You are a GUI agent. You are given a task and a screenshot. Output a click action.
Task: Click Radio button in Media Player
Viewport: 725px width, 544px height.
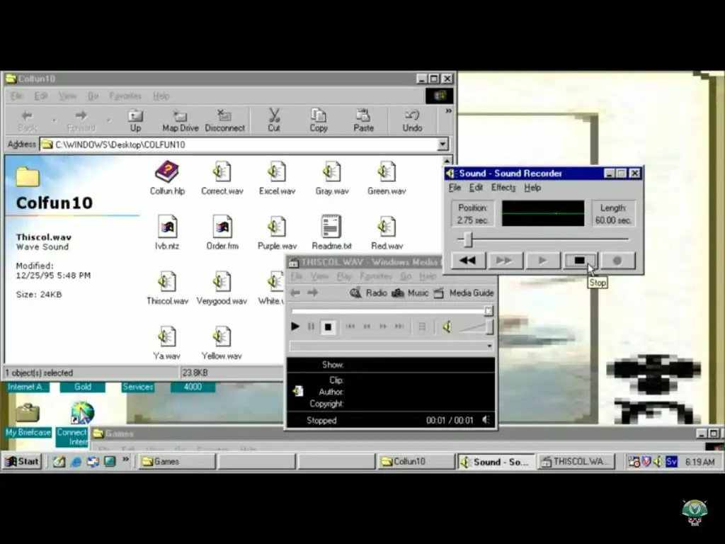pyautogui.click(x=368, y=293)
